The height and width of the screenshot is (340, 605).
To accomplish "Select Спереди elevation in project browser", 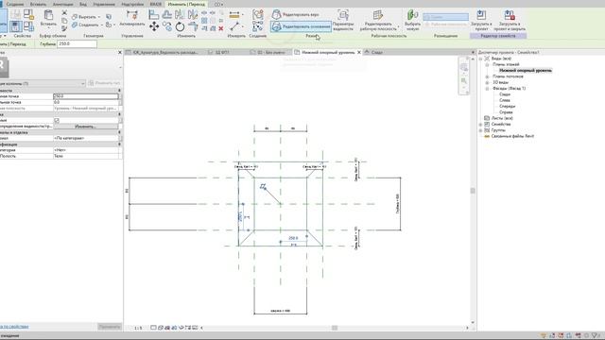I will click(x=507, y=106).
